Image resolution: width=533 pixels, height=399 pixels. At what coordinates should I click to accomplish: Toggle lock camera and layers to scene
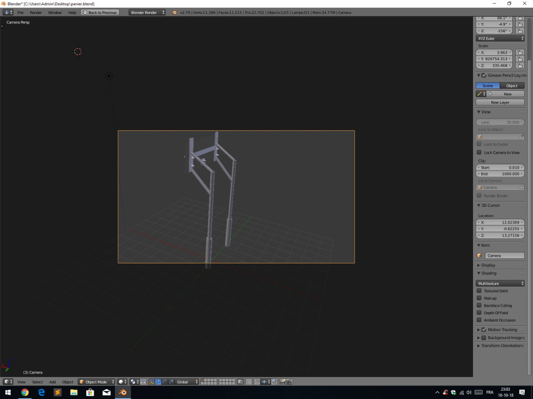[x=240, y=382]
